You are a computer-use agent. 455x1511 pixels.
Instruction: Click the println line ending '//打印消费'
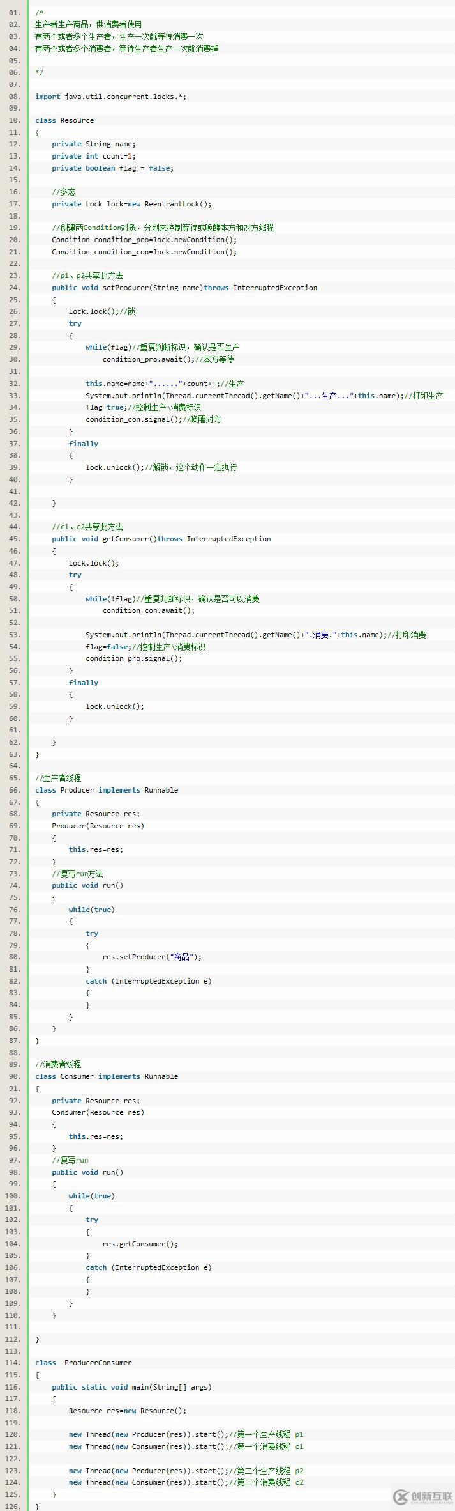(x=256, y=635)
